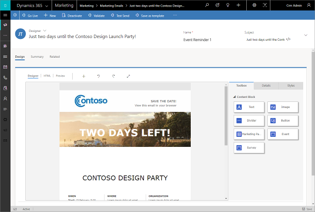
Task: Switch to the Preview view
Action: (x=60, y=76)
